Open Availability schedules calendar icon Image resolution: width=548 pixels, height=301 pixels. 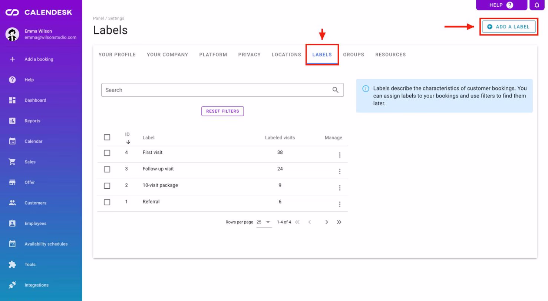tap(12, 244)
